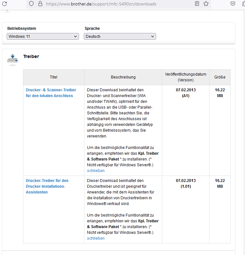Click the Sprache label
The image size is (245, 255).
click(92, 29)
